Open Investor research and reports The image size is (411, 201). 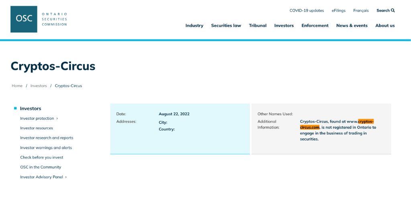[47, 138]
